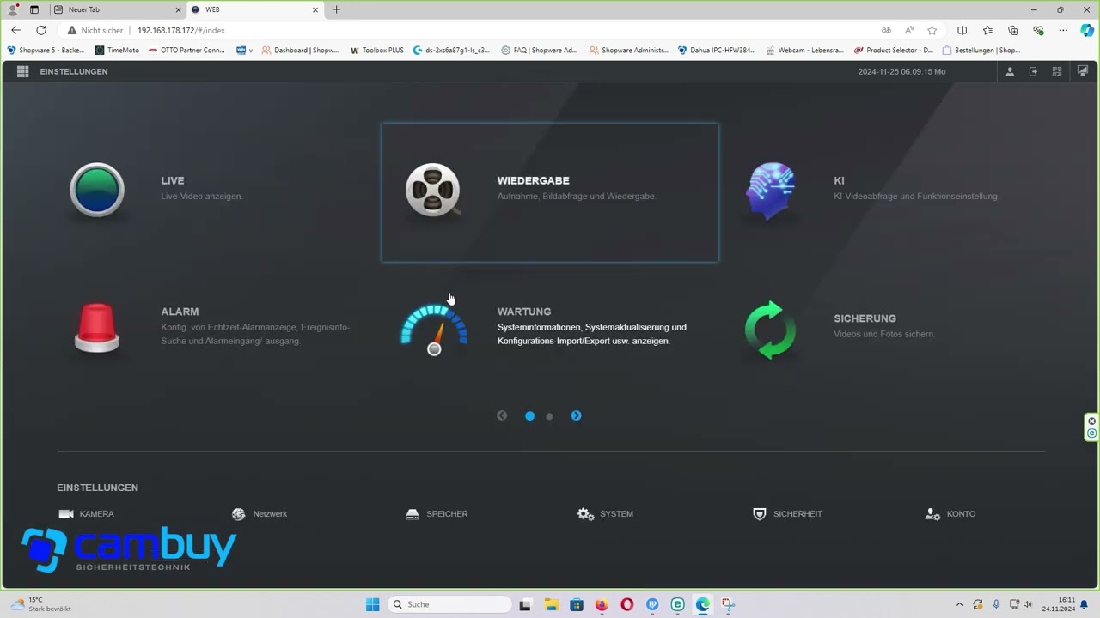Select the first page indicator dot
This screenshot has height=618, width=1100.
pyautogui.click(x=529, y=416)
